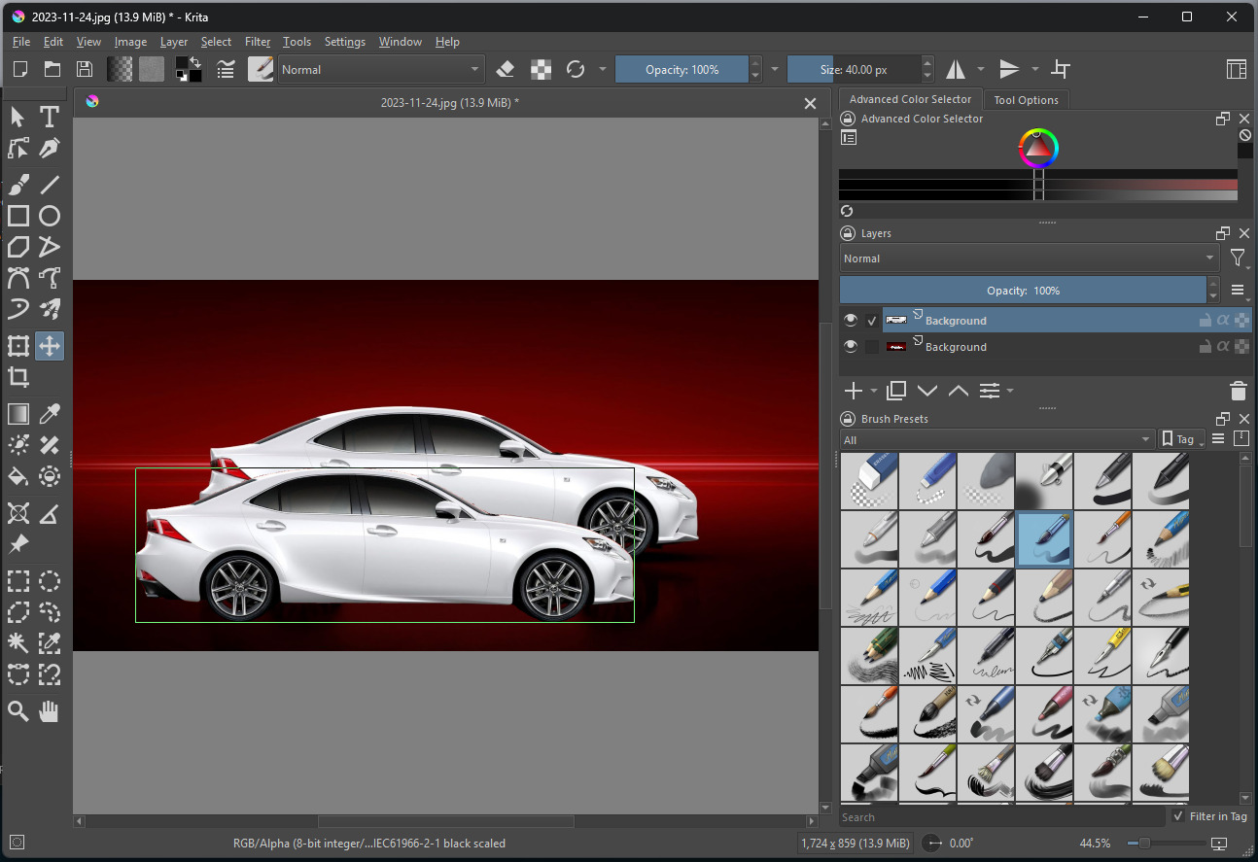
Task: Select the Freehand Brush tool
Action: pos(17,185)
